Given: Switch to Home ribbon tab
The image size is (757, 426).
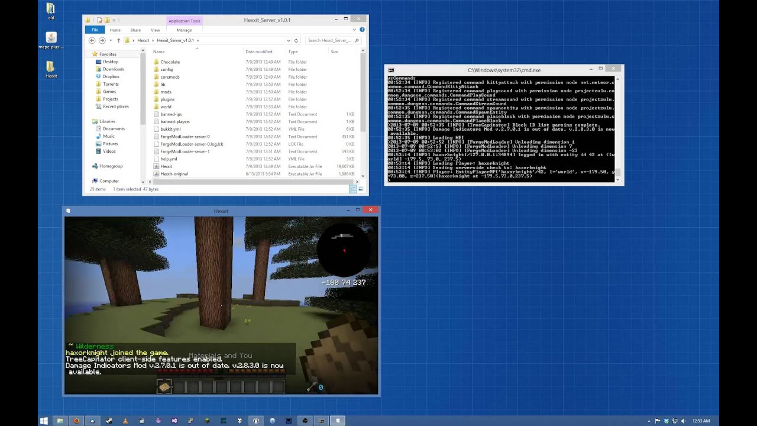Looking at the screenshot, I should tap(115, 30).
